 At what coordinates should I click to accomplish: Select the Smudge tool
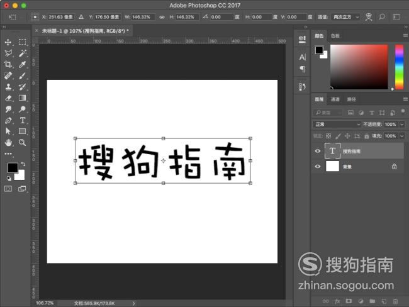click(8, 109)
